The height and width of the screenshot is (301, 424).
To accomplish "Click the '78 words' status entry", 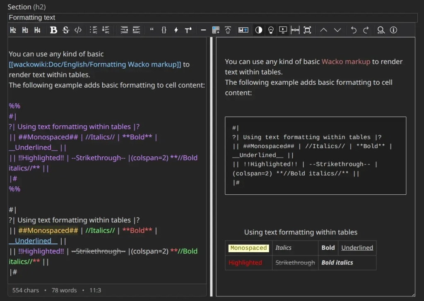I will click(64, 290).
